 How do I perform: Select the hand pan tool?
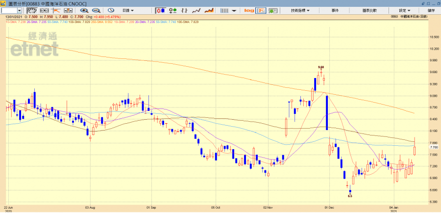click(30, 10)
